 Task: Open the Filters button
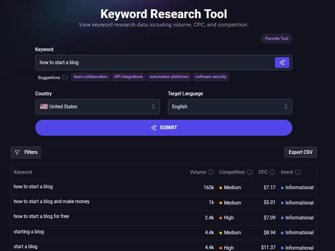[x=26, y=152]
